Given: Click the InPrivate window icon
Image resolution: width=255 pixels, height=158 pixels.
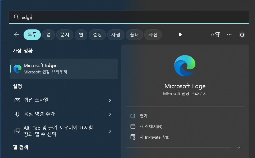Looking at the screenshot, I should click(x=133, y=137).
